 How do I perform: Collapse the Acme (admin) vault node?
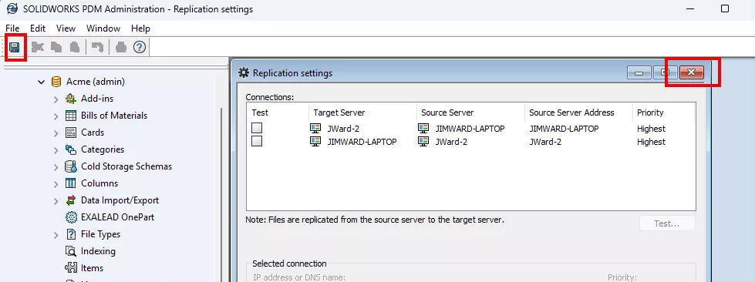click(x=41, y=82)
